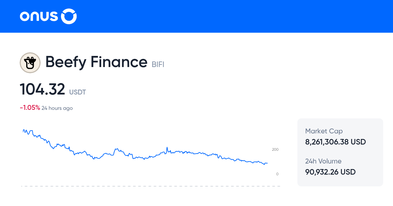This screenshot has height=206, width=393.
Task: Click the ONUS circular logo icon
Action: click(x=69, y=16)
